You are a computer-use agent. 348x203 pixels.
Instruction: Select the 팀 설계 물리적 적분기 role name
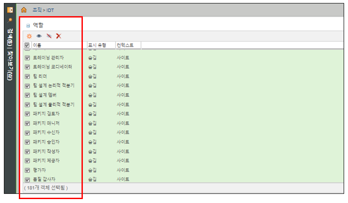coord(54,105)
